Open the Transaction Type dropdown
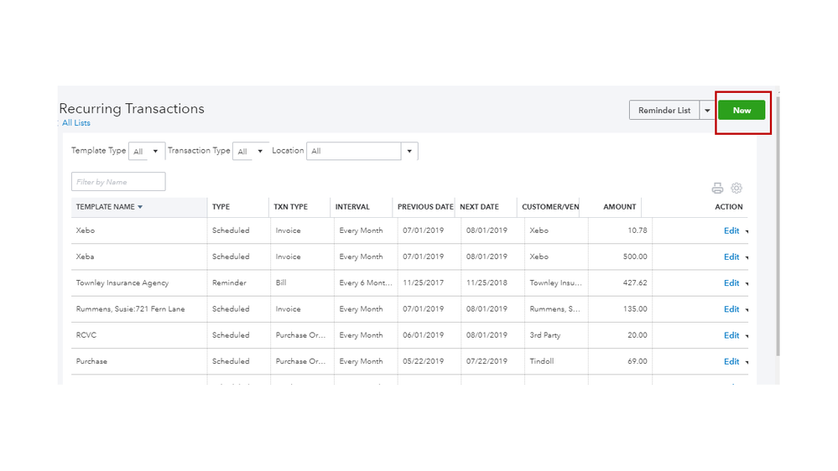 click(250, 152)
